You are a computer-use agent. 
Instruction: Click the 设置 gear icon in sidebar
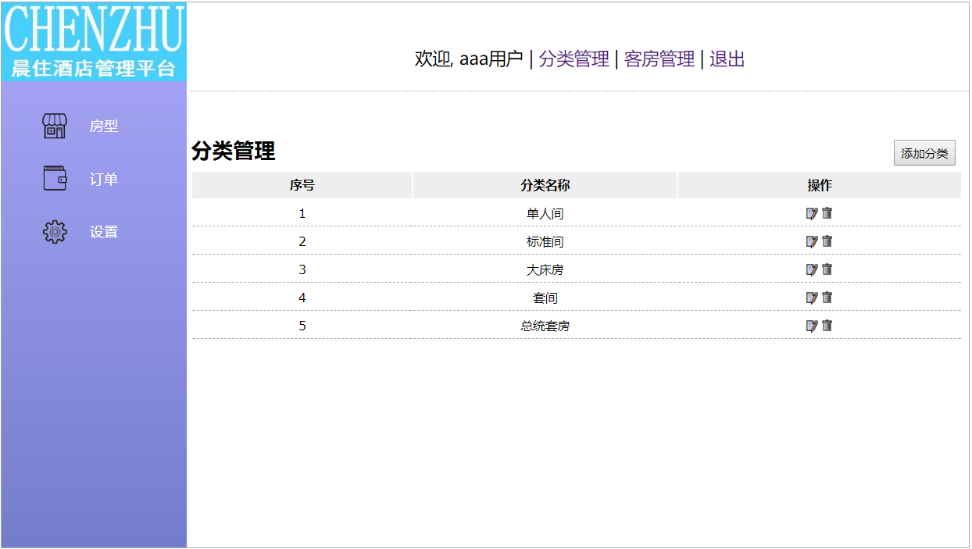55,232
